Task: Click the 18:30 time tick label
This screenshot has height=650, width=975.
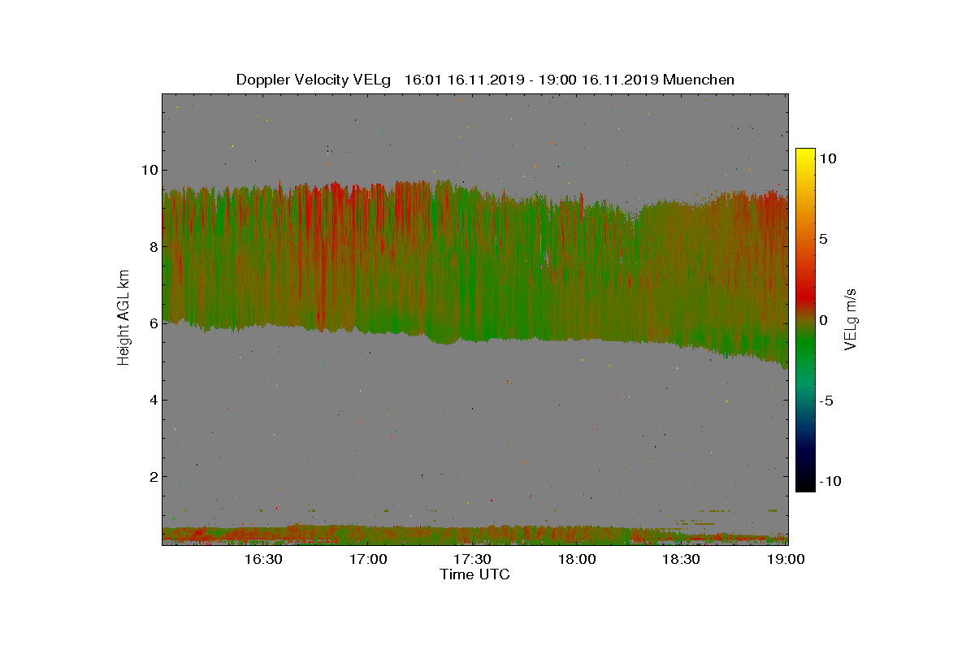Action: 682,559
